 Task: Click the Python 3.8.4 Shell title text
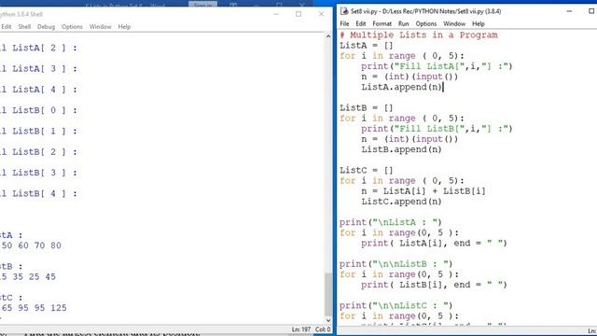pyautogui.click(x=21, y=14)
